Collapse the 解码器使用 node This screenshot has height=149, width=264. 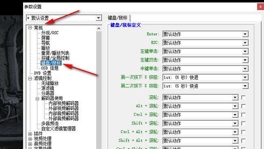[x=37, y=99]
